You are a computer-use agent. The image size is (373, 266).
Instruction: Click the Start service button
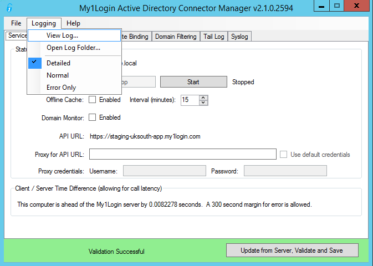tap(193, 82)
